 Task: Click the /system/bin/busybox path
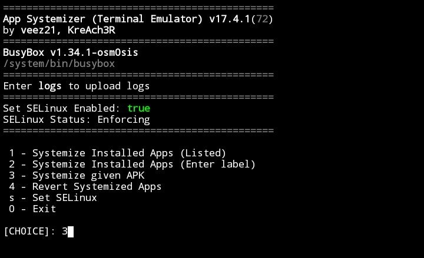[x=59, y=63]
